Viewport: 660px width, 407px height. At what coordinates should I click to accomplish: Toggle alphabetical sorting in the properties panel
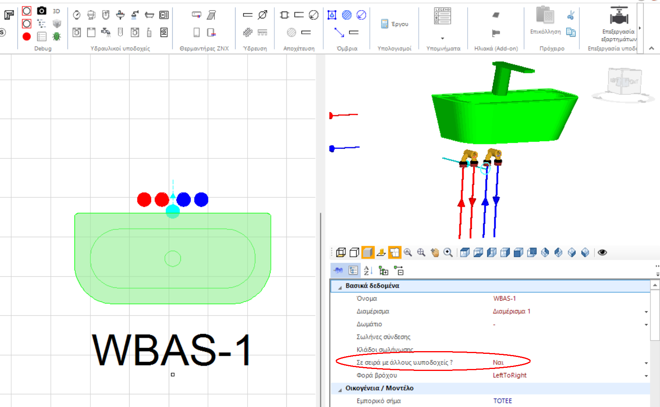[x=367, y=271]
